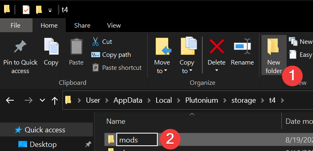
Task: Create a New folder from ribbon
Action: [x=274, y=55]
